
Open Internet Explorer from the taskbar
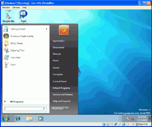18,119
